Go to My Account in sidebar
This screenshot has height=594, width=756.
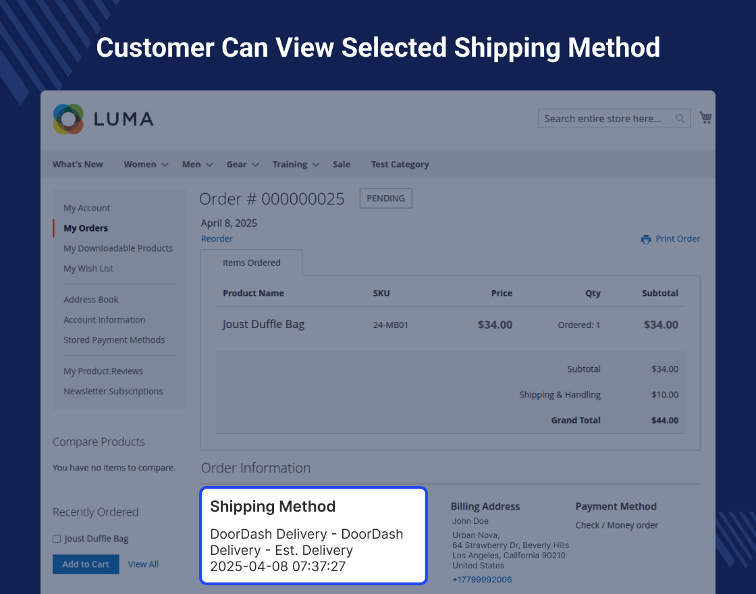click(87, 208)
